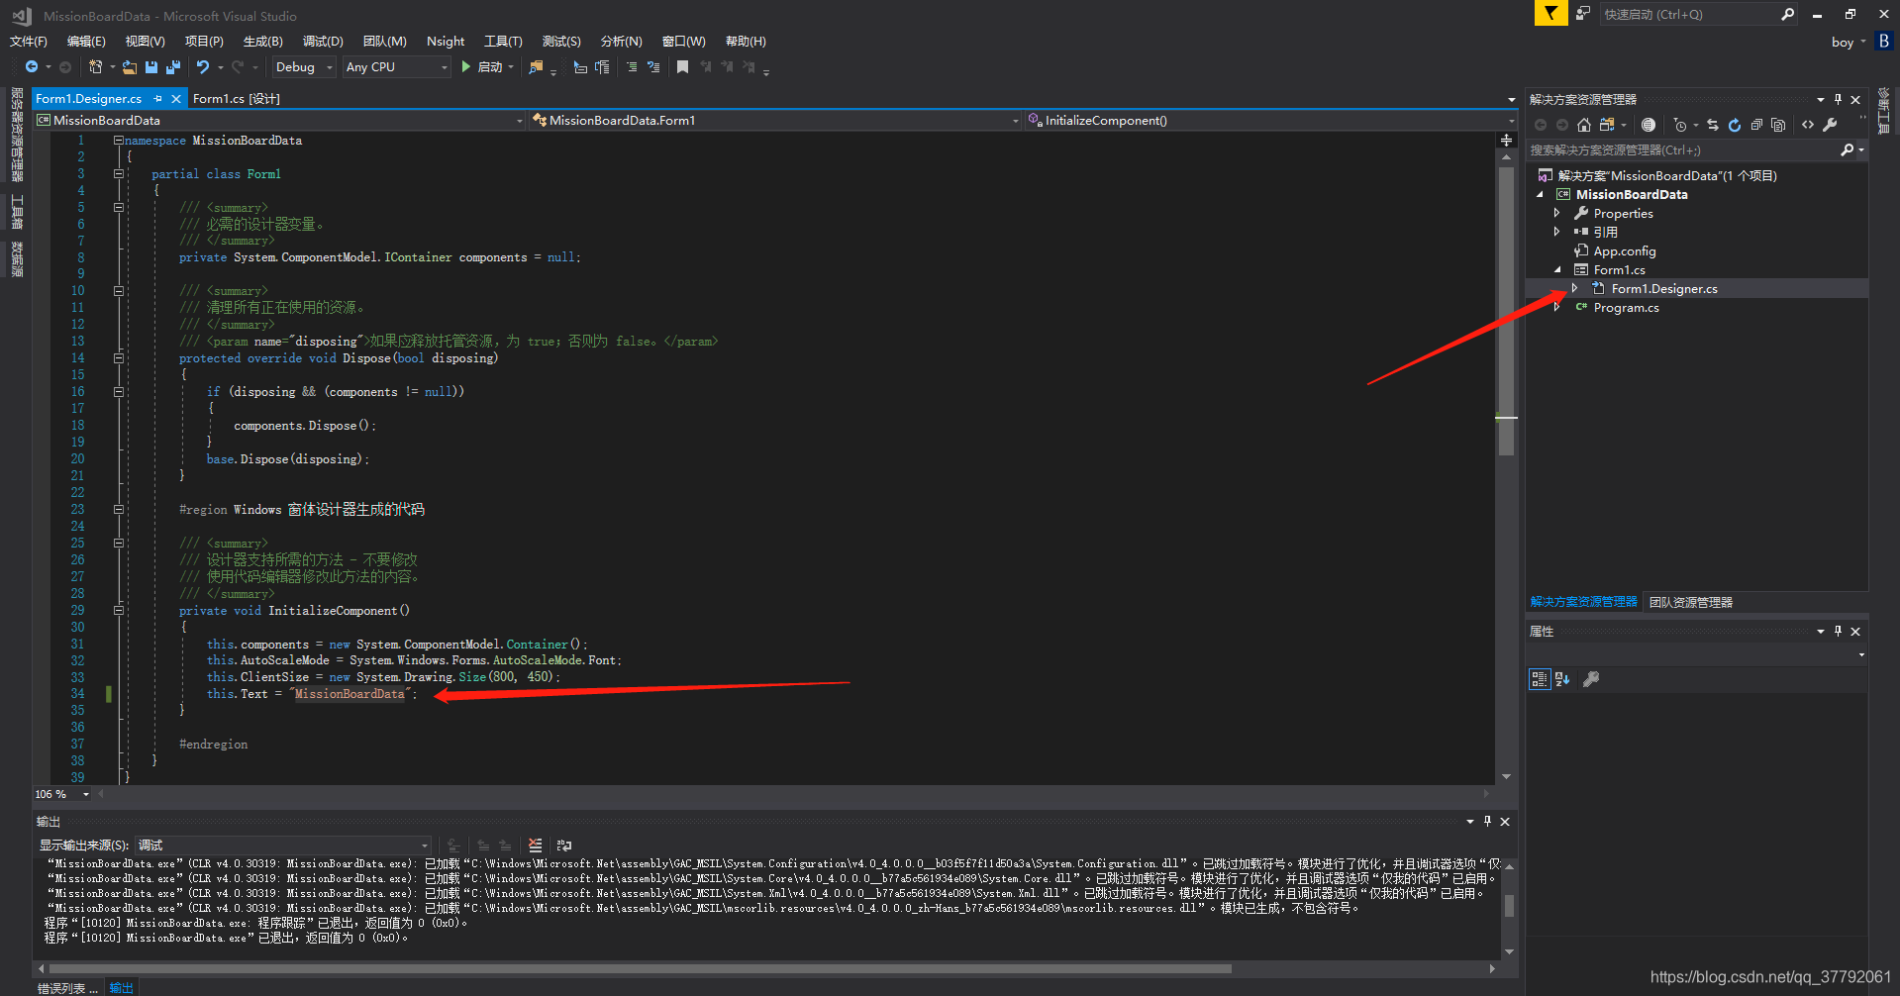Click the Undo arrow in the toolbar
Image resolution: width=1900 pixels, height=996 pixels.
(202, 66)
